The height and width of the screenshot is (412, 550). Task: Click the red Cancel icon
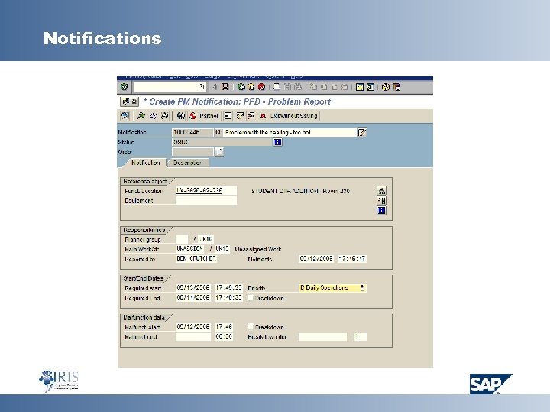pyautogui.click(x=261, y=87)
